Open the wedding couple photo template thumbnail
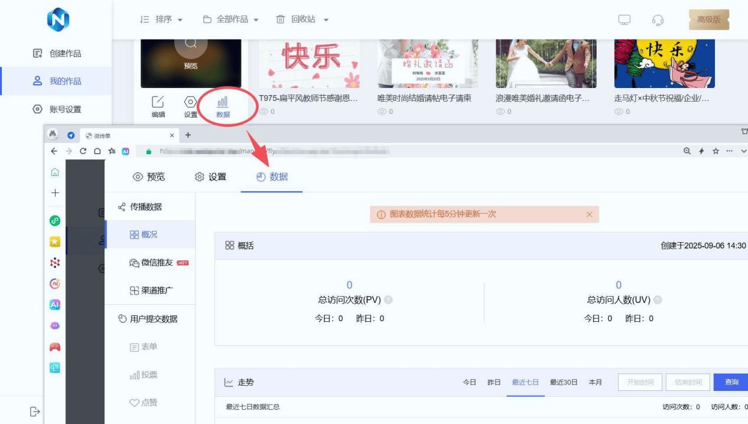This screenshot has width=748, height=424. (x=546, y=64)
